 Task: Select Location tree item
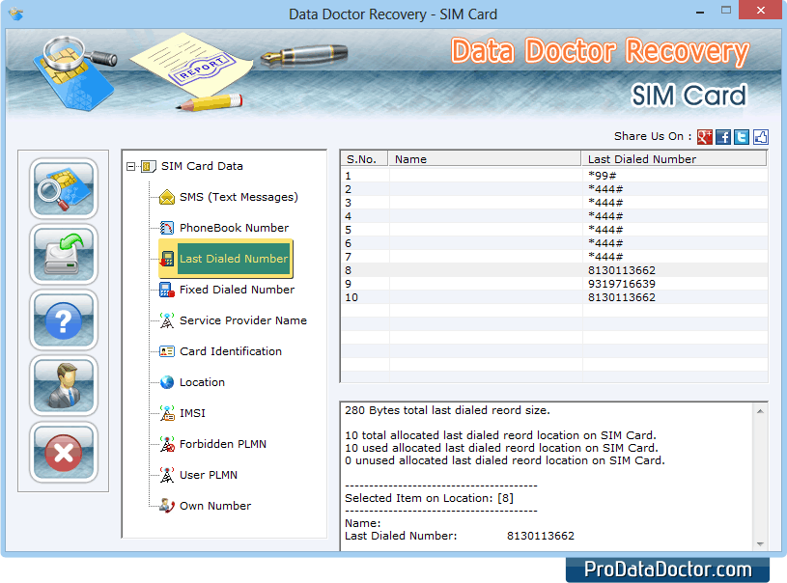pyautogui.click(x=202, y=382)
